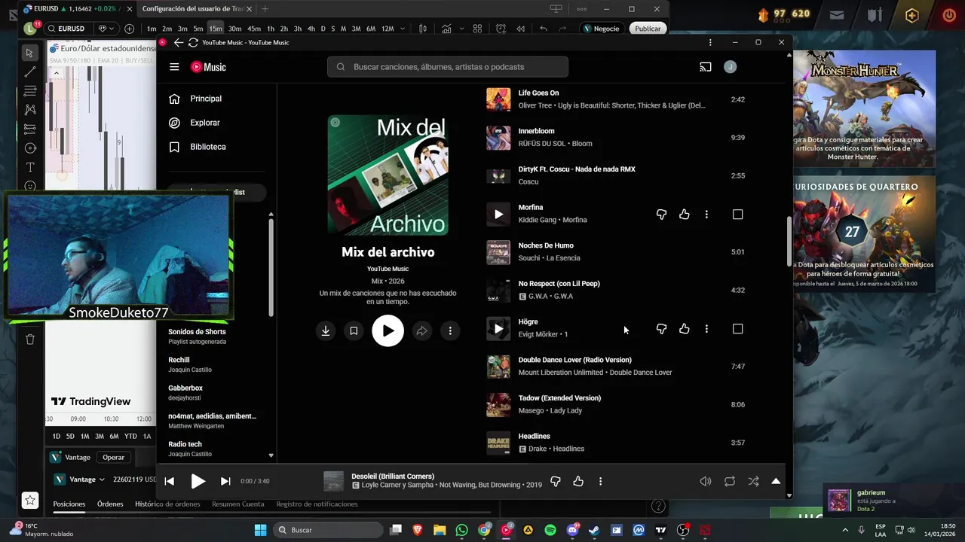The height and width of the screenshot is (542, 965).
Task: Like the song Morfina
Action: [685, 215]
